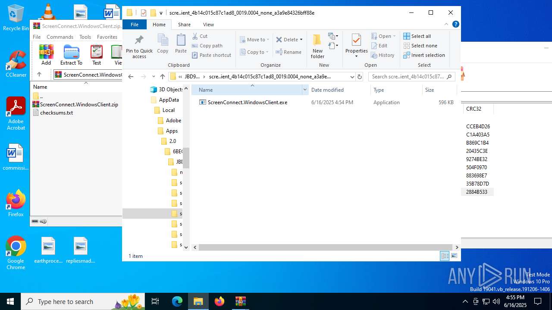Image resolution: width=552 pixels, height=310 pixels.
Task: Open the Copy to dropdown
Action: [x=254, y=52]
